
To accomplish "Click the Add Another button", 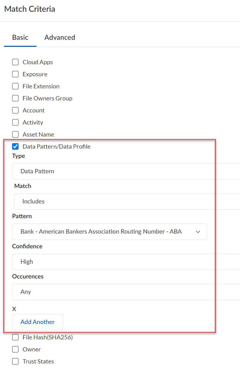I will [37, 322].
